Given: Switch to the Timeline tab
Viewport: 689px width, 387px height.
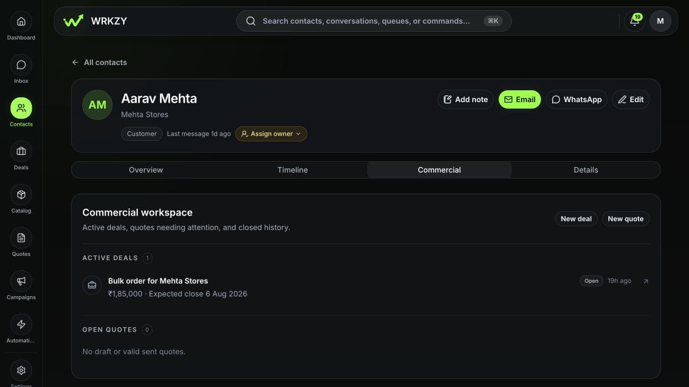Looking at the screenshot, I should click(293, 170).
